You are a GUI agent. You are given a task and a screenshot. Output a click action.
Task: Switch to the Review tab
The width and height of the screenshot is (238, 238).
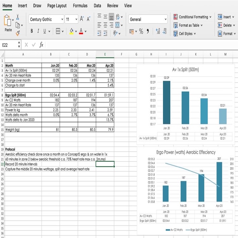coord(112,6)
